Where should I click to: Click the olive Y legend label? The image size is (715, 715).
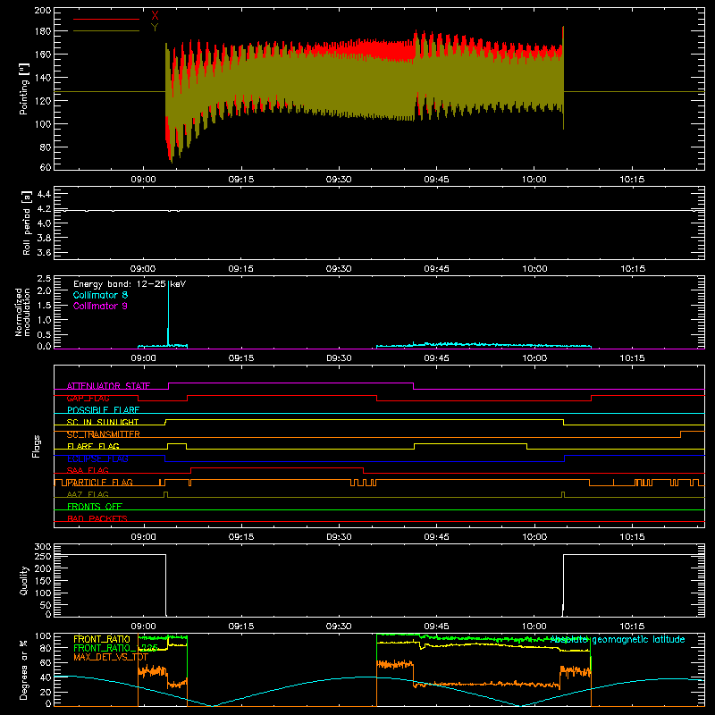155,28
